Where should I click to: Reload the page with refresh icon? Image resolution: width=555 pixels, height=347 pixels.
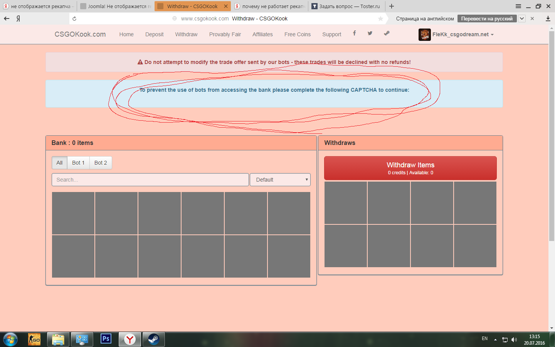(x=74, y=19)
